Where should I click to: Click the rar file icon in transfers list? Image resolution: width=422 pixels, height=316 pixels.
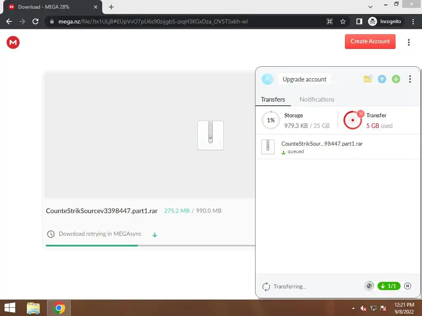[x=268, y=147]
